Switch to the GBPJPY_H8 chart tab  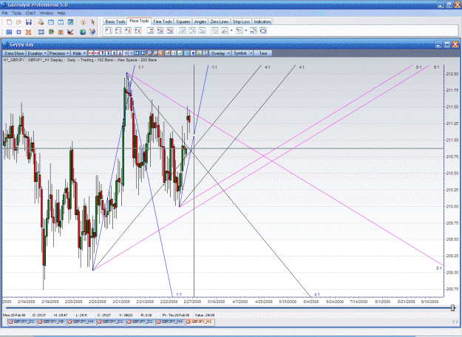tap(52, 322)
